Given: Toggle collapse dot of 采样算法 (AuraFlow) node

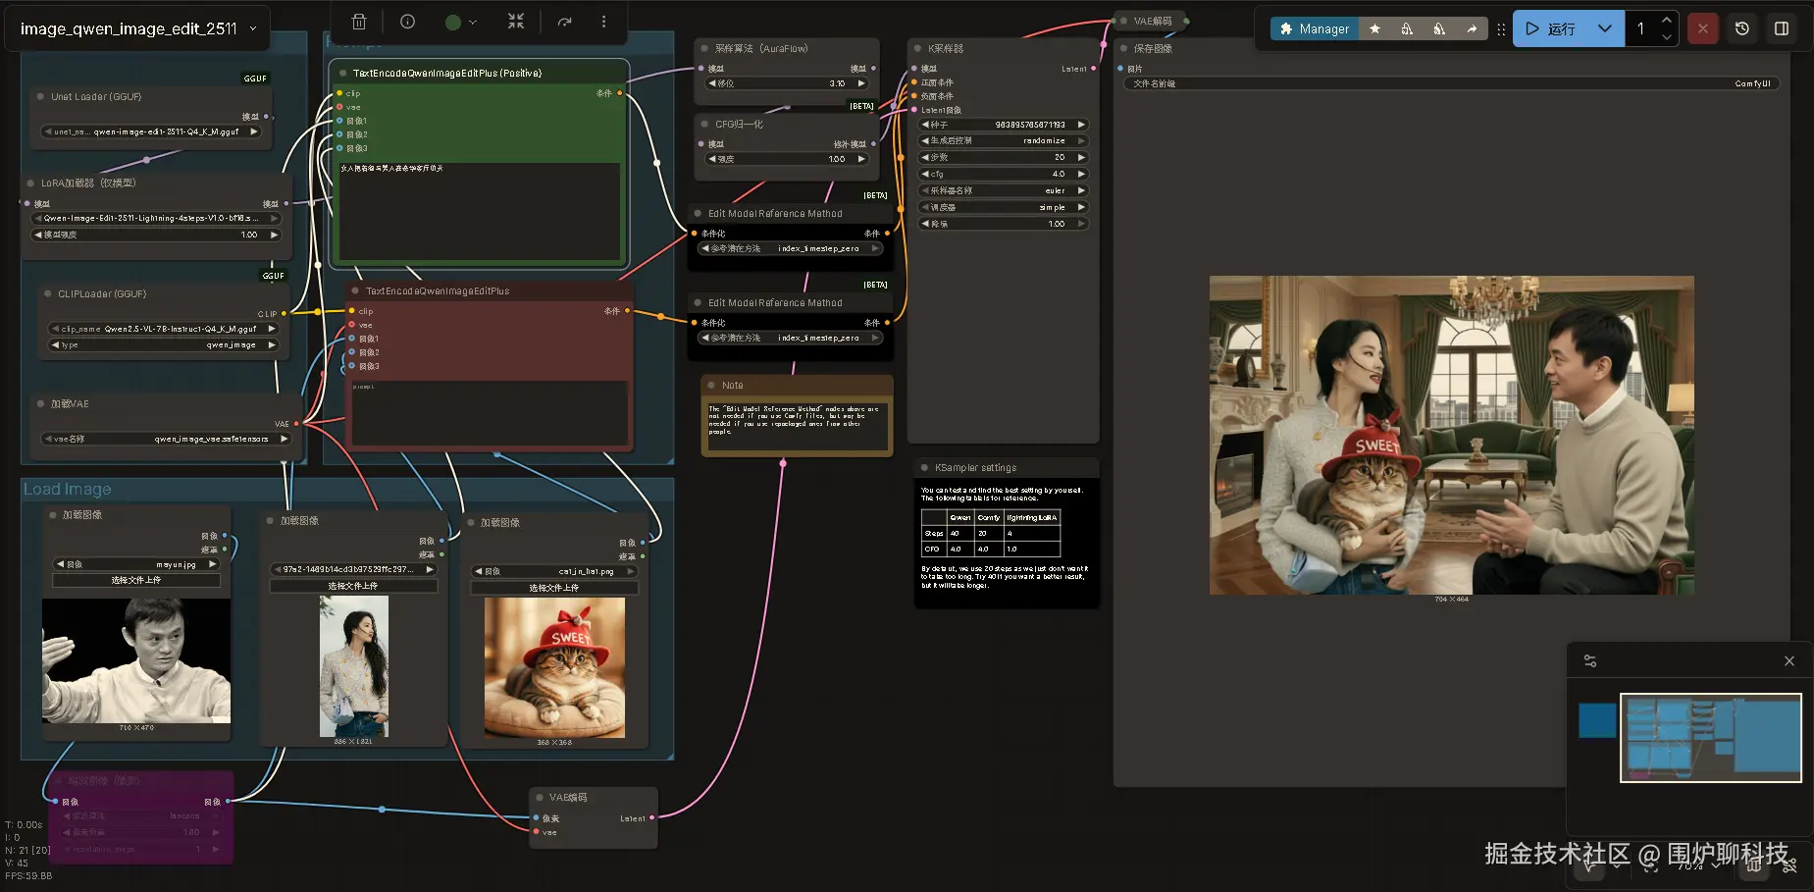Looking at the screenshot, I should click(x=704, y=48).
